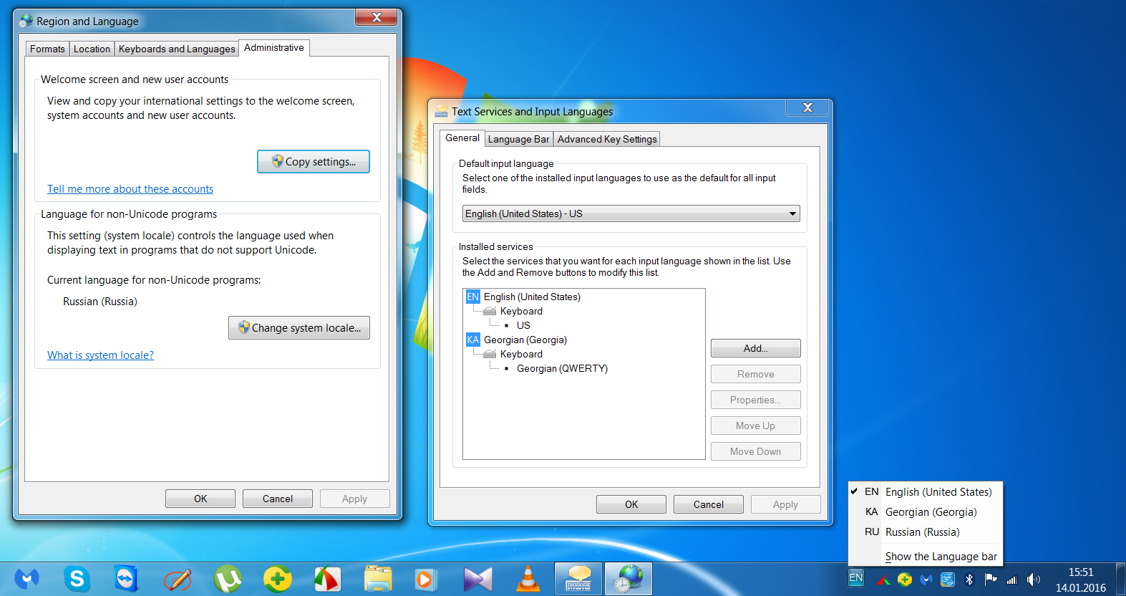Image resolution: width=1126 pixels, height=596 pixels.
Task: Select the US keyboard layout entry
Action: click(523, 325)
